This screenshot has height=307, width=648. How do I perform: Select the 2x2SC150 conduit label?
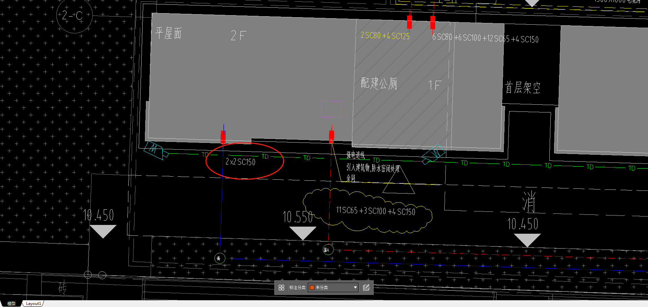pyautogui.click(x=241, y=162)
